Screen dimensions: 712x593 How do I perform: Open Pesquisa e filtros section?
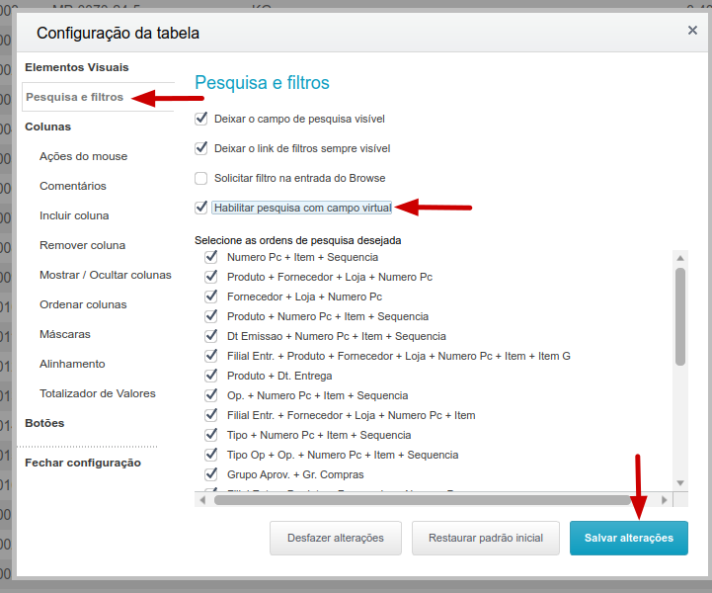tap(74, 97)
